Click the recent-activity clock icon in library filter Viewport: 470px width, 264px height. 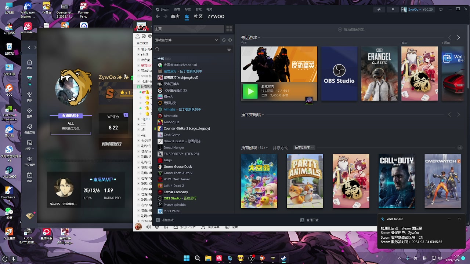224,40
